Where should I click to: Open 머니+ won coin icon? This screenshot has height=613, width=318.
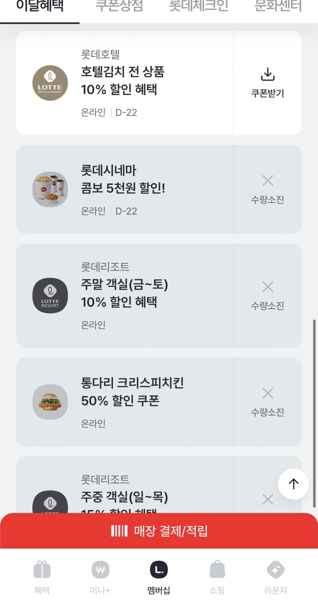100,570
